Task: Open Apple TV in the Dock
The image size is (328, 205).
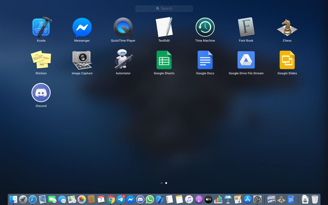Action: point(208,199)
